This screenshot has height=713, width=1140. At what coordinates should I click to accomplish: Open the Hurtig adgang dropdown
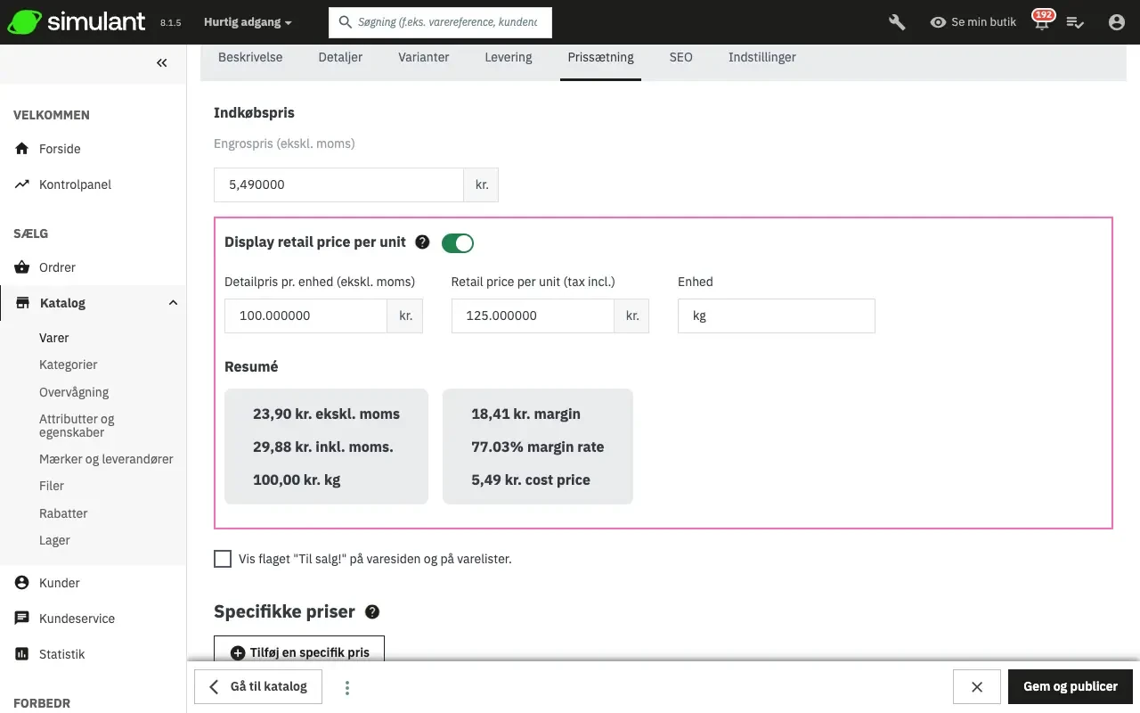pos(247,22)
